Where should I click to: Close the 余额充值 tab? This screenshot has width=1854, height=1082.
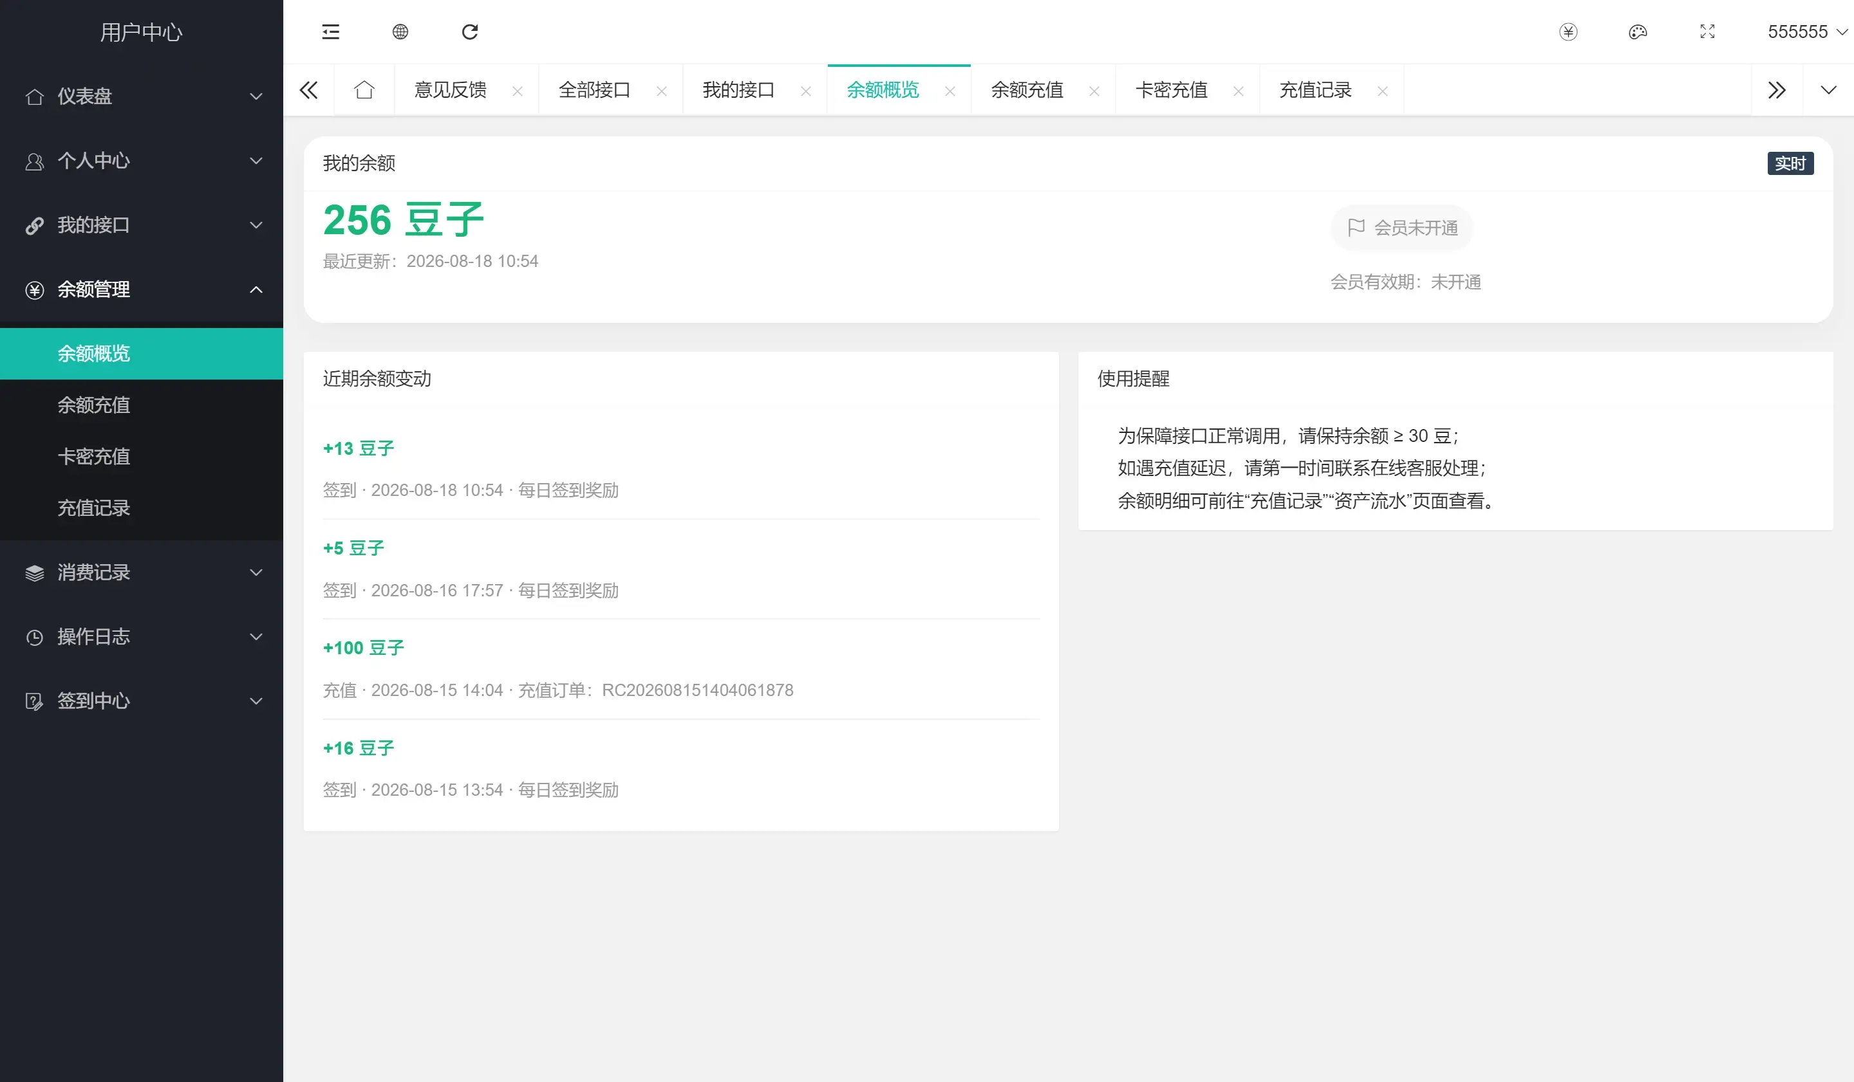(x=1094, y=91)
